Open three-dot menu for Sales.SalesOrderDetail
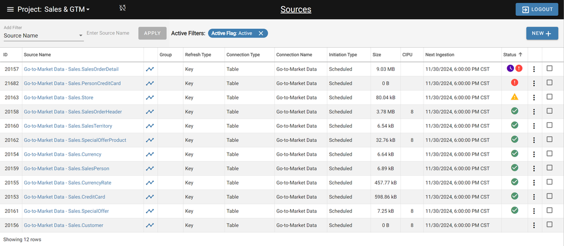The width and height of the screenshot is (564, 246). (534, 69)
